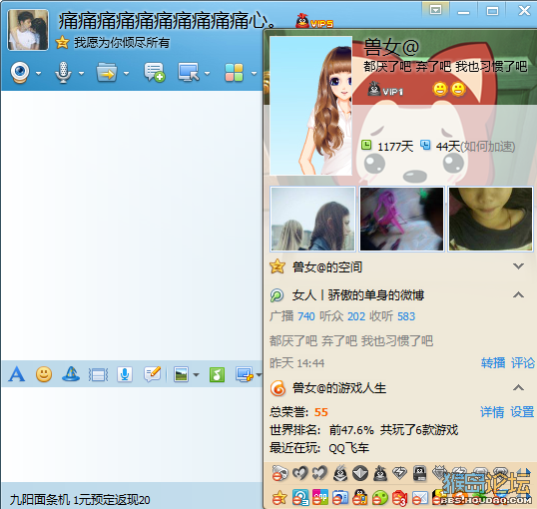This screenshot has height=509, width=537.
Task: Collapse the 兽女@的游戏人生 section
Action: point(518,388)
